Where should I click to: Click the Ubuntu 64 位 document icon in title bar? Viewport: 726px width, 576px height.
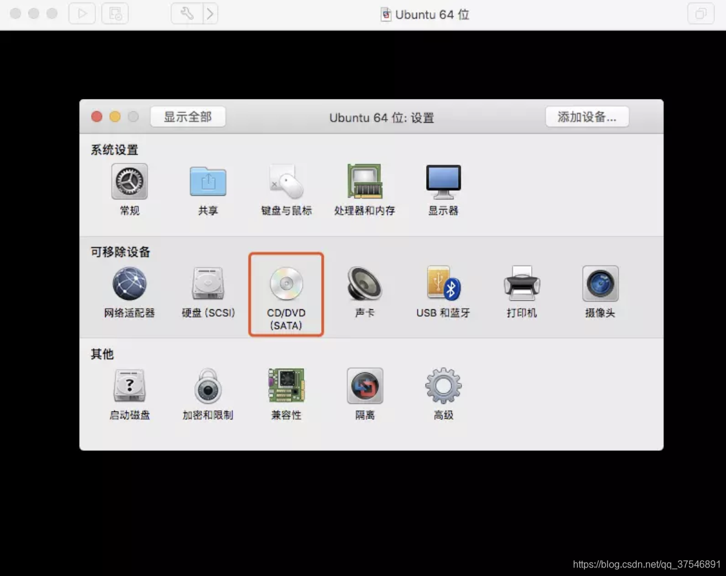coord(385,15)
